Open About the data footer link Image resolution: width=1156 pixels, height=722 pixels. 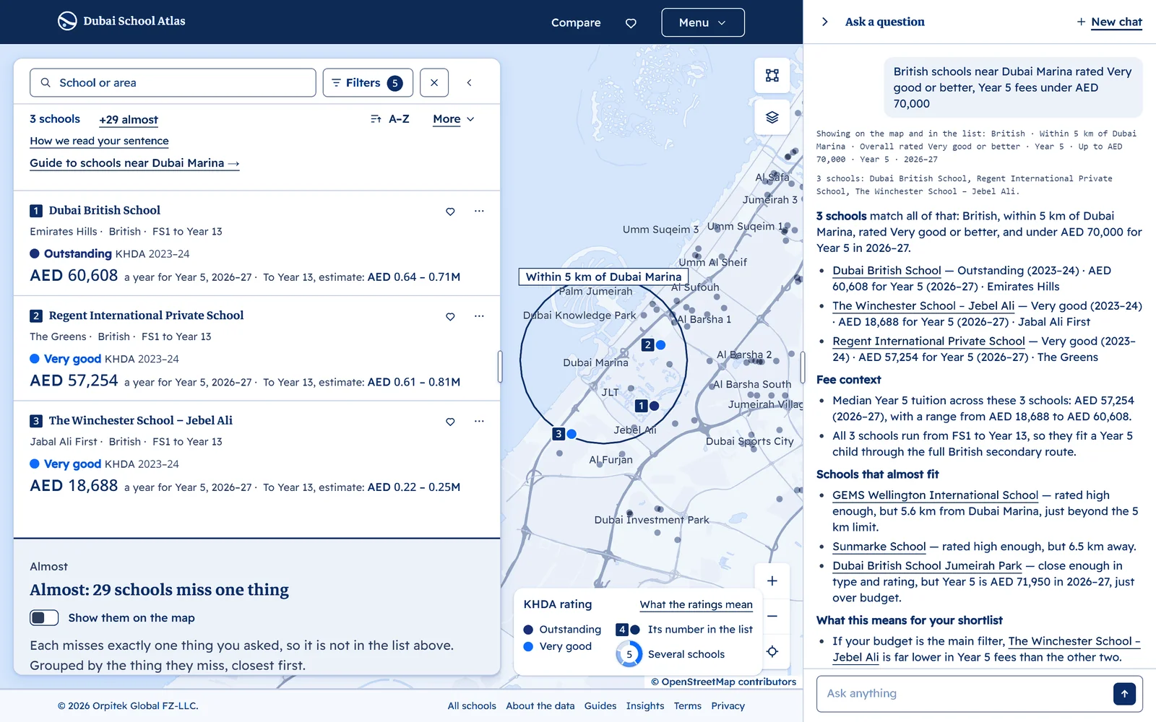[540, 706]
